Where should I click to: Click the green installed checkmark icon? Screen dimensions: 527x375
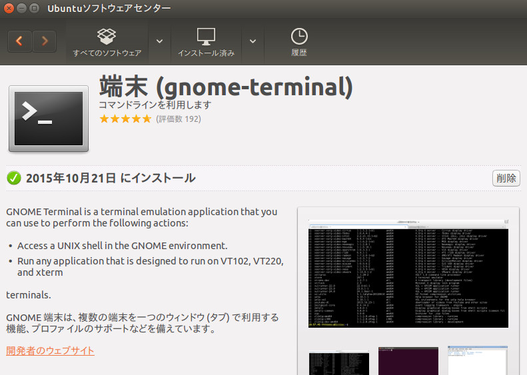[14, 178]
